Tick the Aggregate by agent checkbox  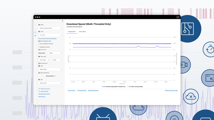39,47
